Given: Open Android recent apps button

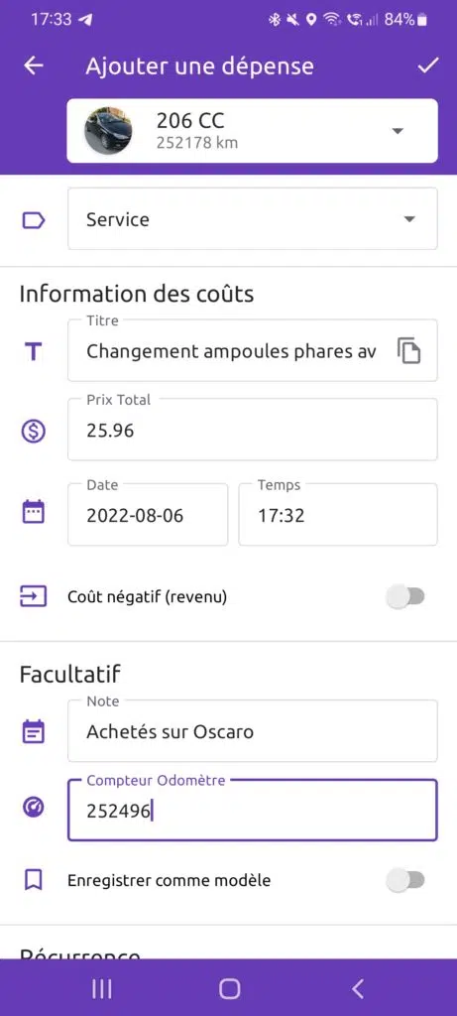Looking at the screenshot, I should click(102, 988).
